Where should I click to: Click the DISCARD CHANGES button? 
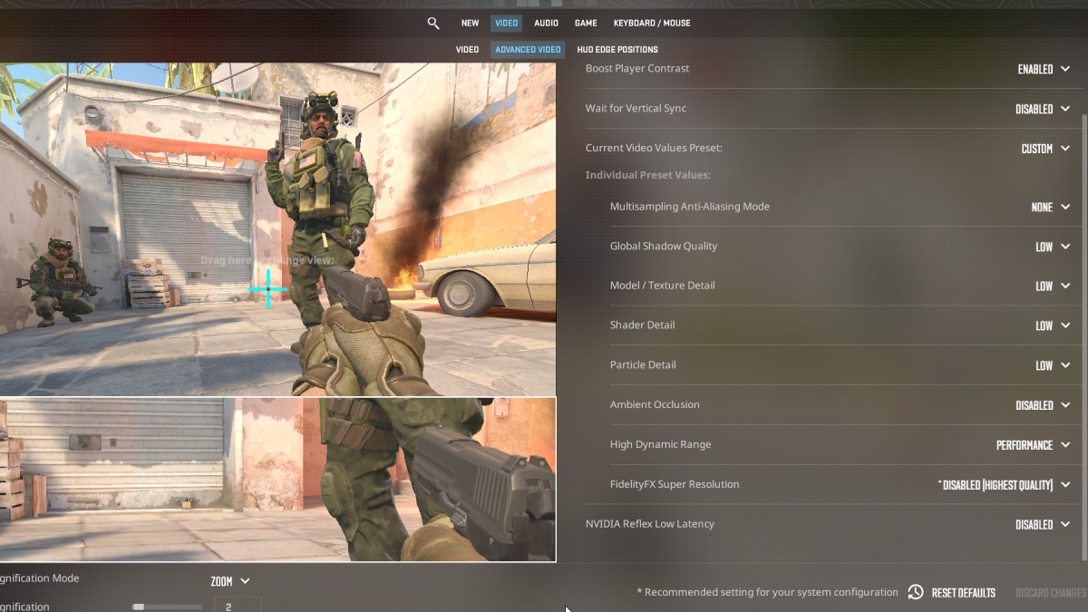point(1050,592)
